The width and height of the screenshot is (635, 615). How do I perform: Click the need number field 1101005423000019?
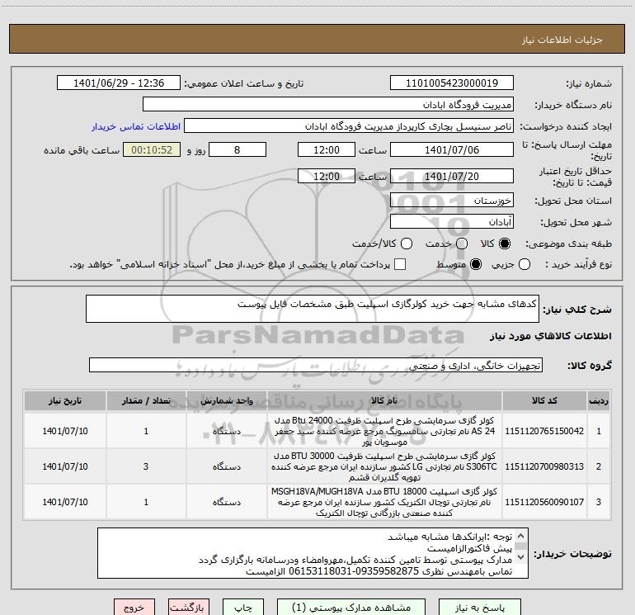(x=452, y=83)
